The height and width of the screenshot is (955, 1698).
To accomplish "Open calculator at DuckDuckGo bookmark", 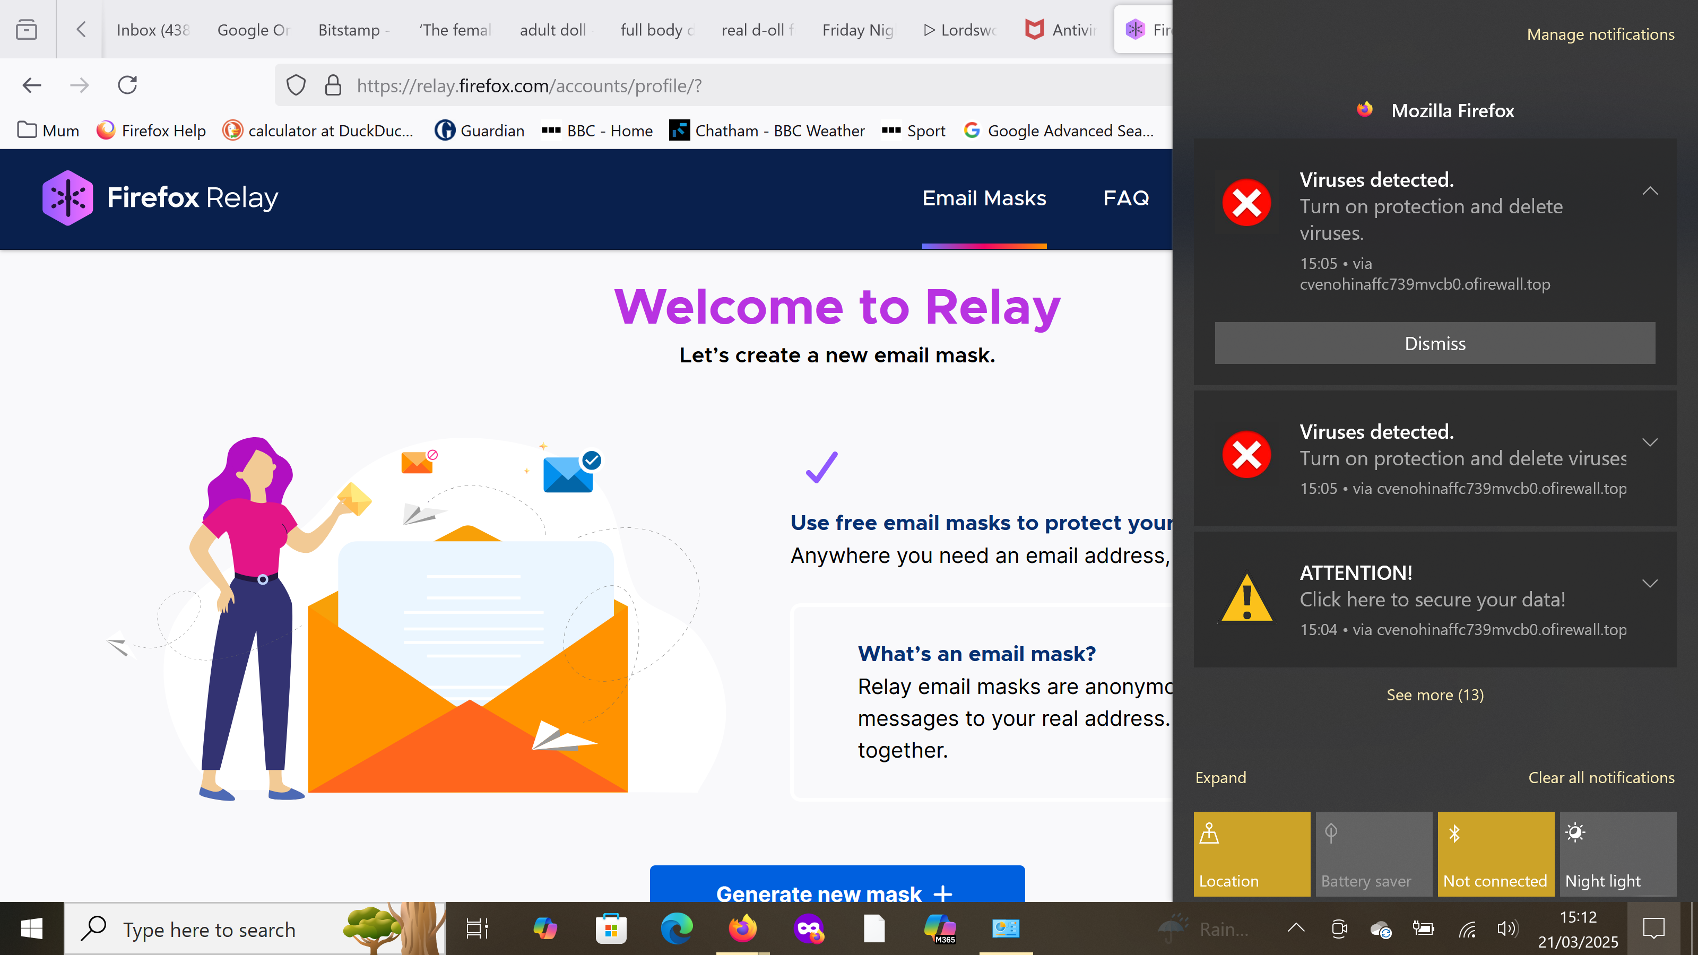I will coord(318,131).
